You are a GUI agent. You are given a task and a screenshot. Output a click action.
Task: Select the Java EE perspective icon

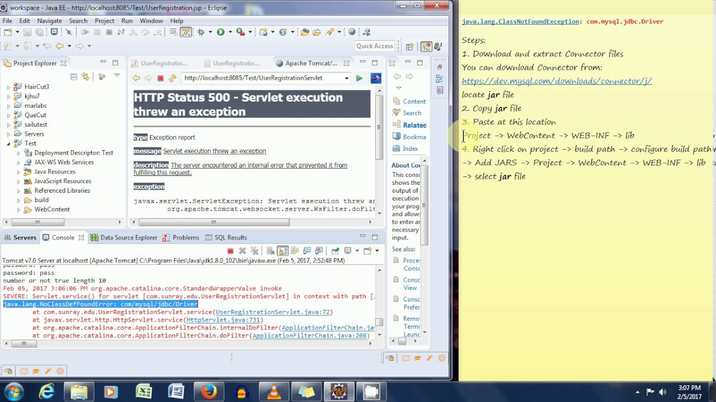pyautogui.click(x=426, y=46)
